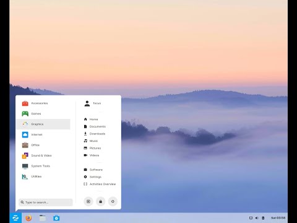Show the Activities Overview
This screenshot has width=297, height=223.
(x=100, y=184)
